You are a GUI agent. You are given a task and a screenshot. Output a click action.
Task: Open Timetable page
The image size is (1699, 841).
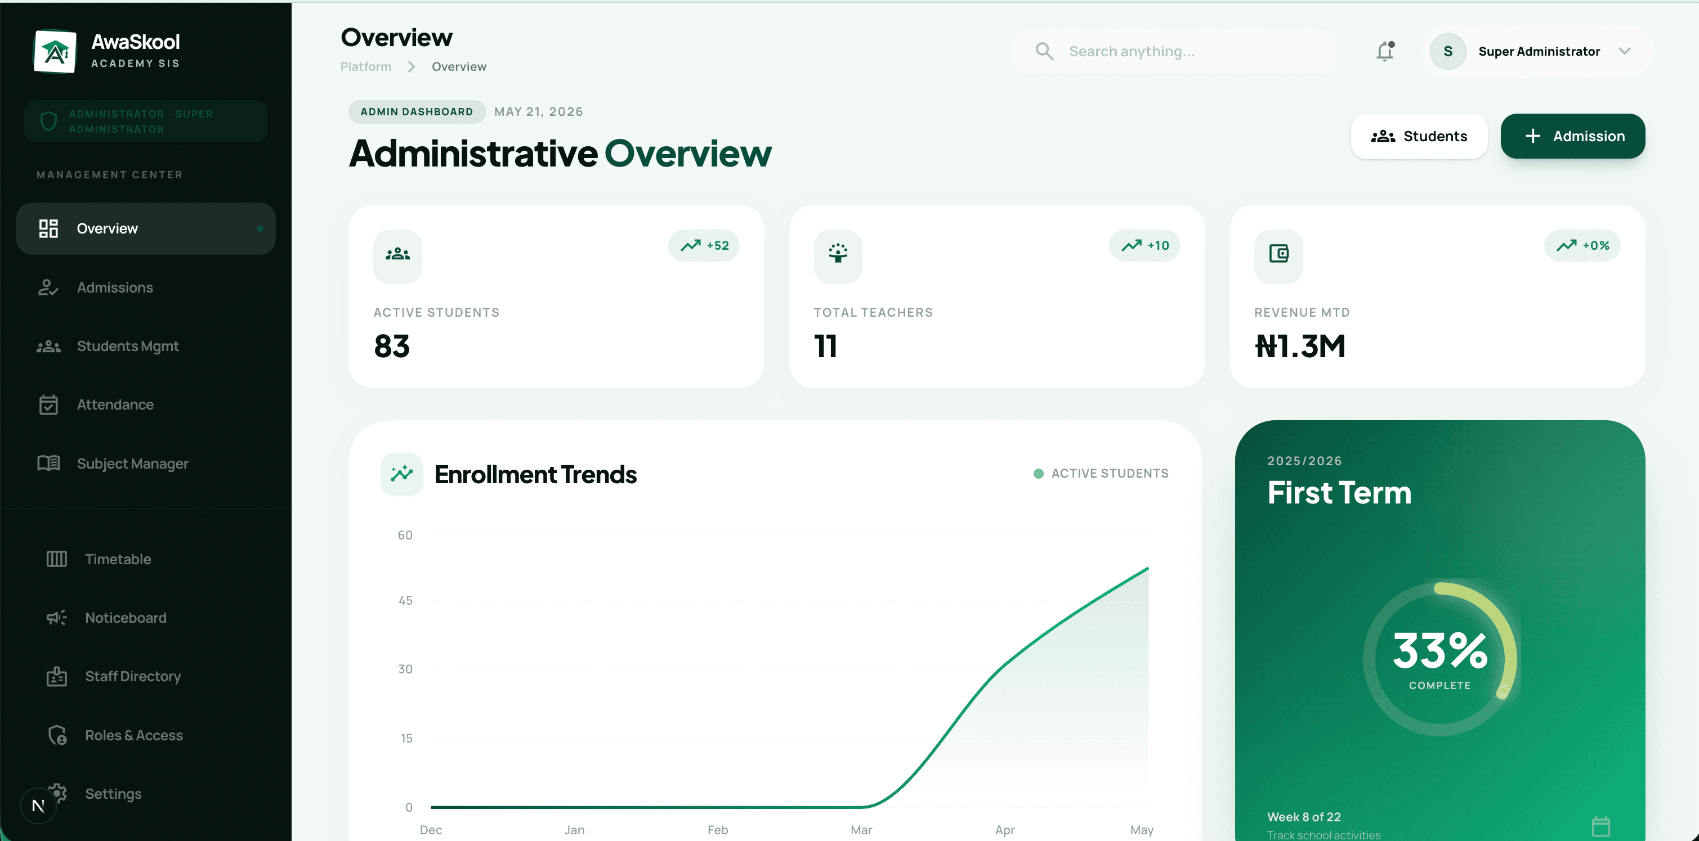[146, 559]
